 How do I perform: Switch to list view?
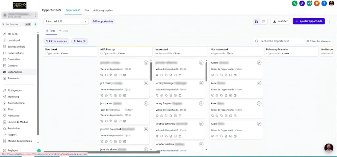264,21
